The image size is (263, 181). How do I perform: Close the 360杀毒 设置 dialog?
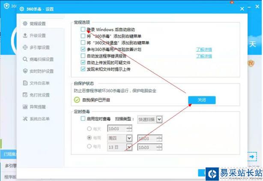[242, 9]
